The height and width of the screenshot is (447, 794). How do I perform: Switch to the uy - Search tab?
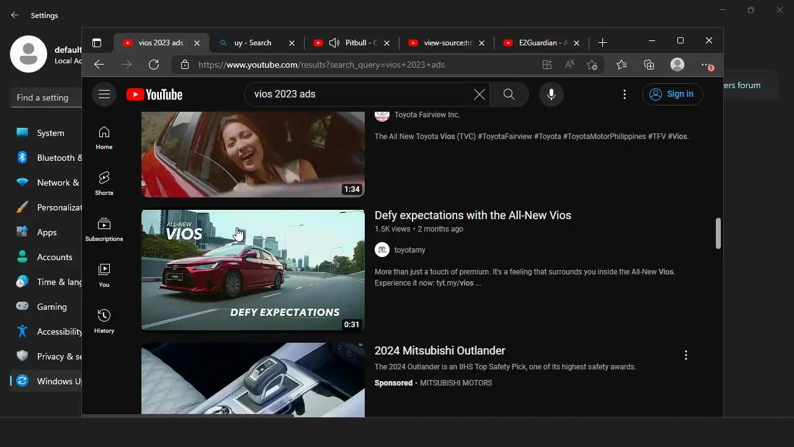click(x=254, y=43)
